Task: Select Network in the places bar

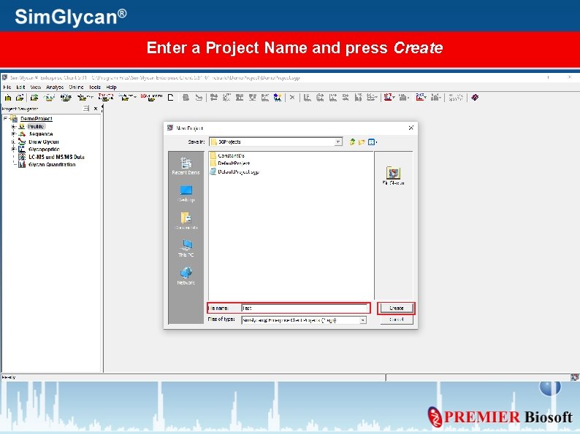Action: pos(186,276)
